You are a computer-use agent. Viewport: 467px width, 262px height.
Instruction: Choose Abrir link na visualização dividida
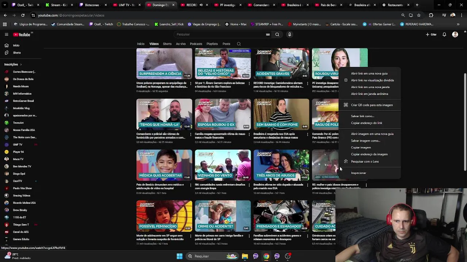(x=370, y=80)
